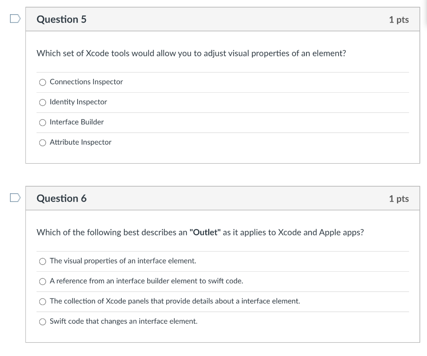Screen dimensions: 427x356
Task: Click the 1 pts label on Question 6
Action: pyautogui.click(x=399, y=199)
